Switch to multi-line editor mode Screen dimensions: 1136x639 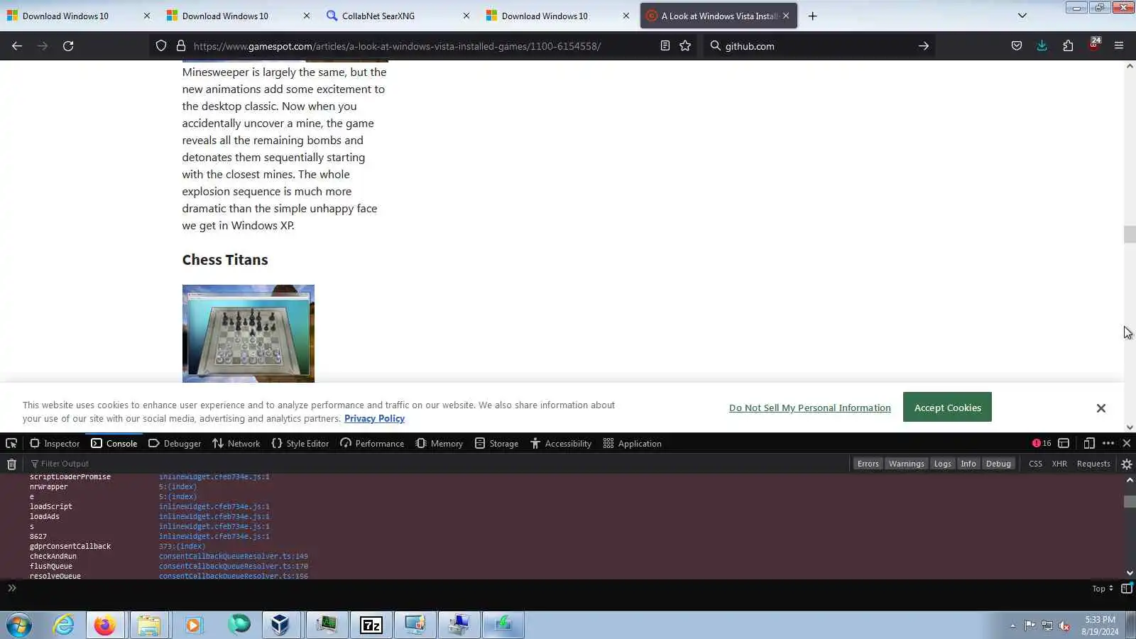(x=1126, y=589)
